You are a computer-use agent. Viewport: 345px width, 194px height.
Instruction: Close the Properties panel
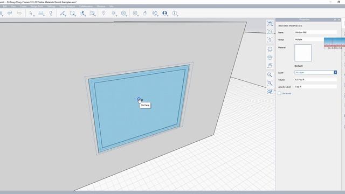[339, 19]
